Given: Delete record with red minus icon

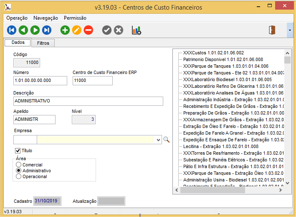Looking at the screenshot, I should [x=89, y=30].
